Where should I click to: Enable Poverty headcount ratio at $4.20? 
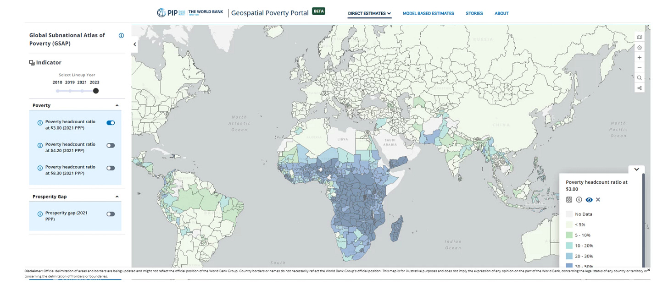(111, 145)
